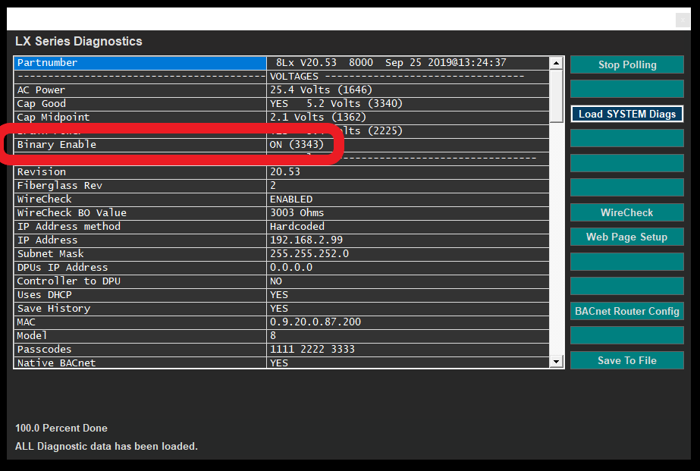This screenshot has height=471, width=700.
Task: Click the 1111 2222 3333 passcodes value
Action: (312, 349)
